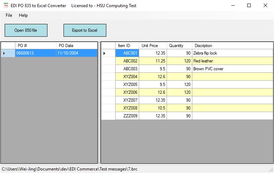Close the converter window
The image size is (274, 173).
(265, 6)
